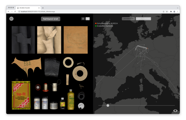Open the beige leather material thumbnail
Image resolution: width=186 pixels, height=120 pixels.
click(49, 40)
